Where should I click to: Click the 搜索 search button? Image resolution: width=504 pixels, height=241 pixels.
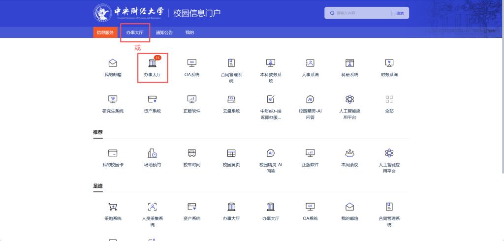tap(400, 13)
